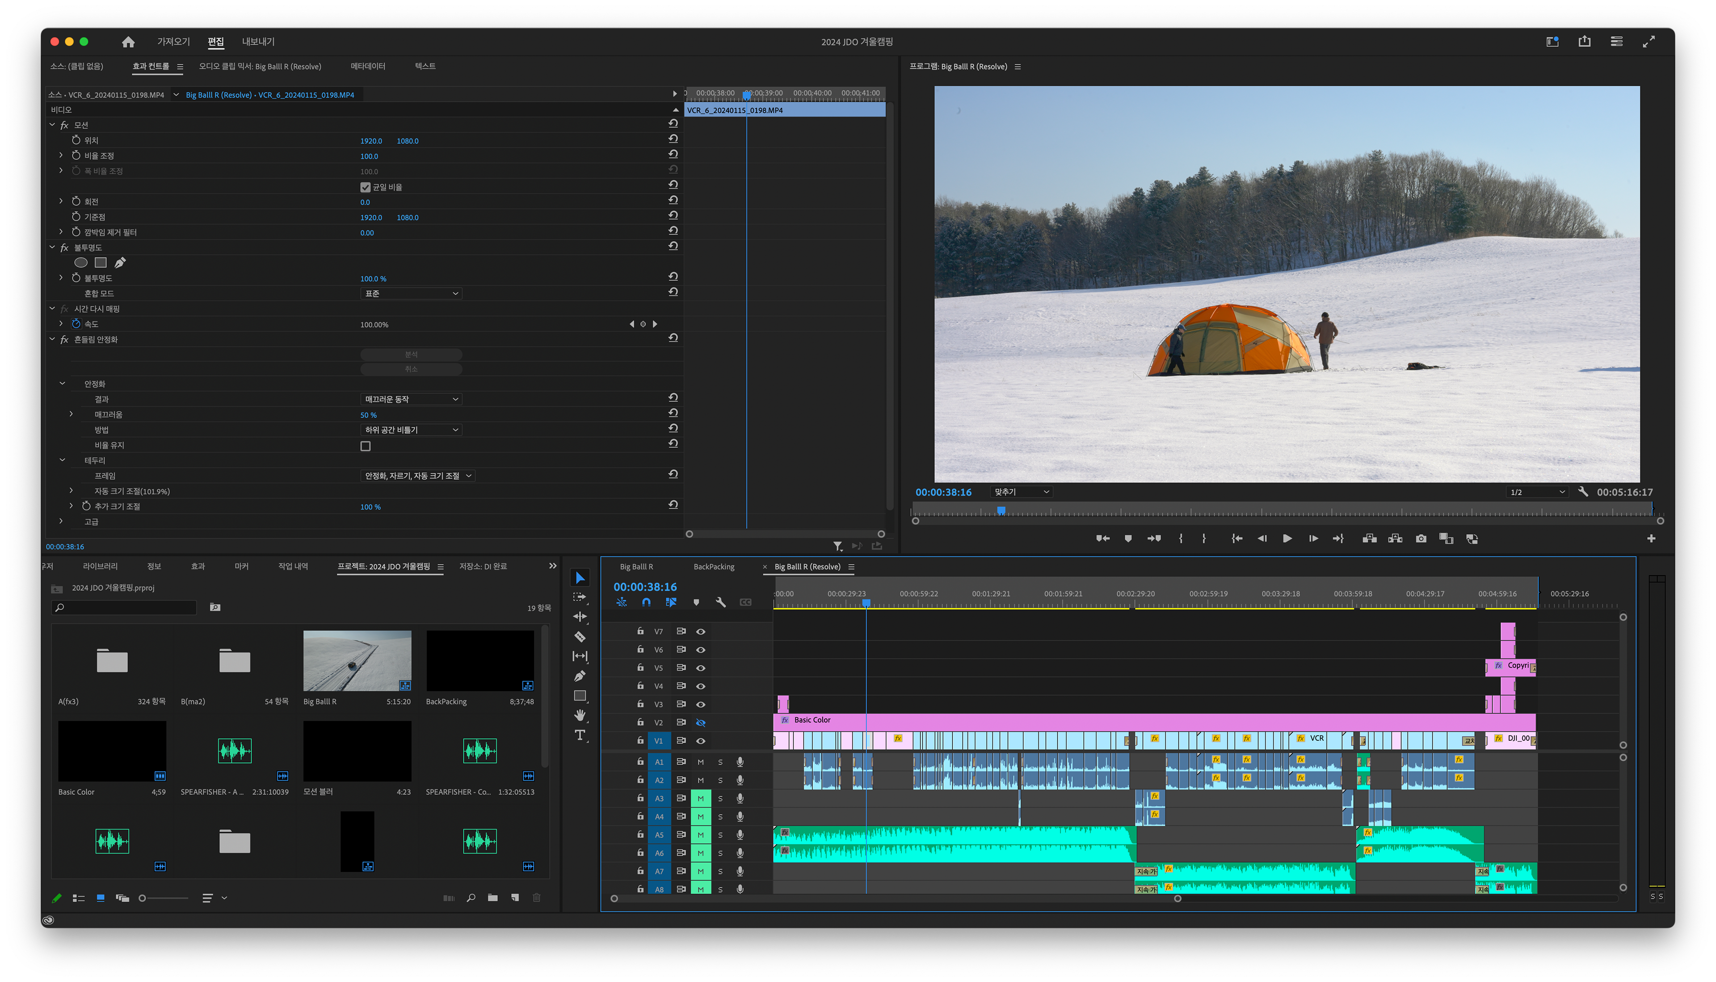
Task: Click the Home button in the header
Action: 128,42
